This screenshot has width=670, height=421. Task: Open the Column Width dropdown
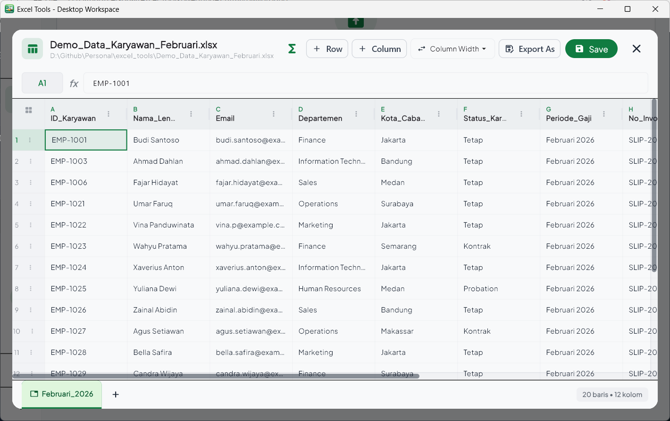click(452, 49)
